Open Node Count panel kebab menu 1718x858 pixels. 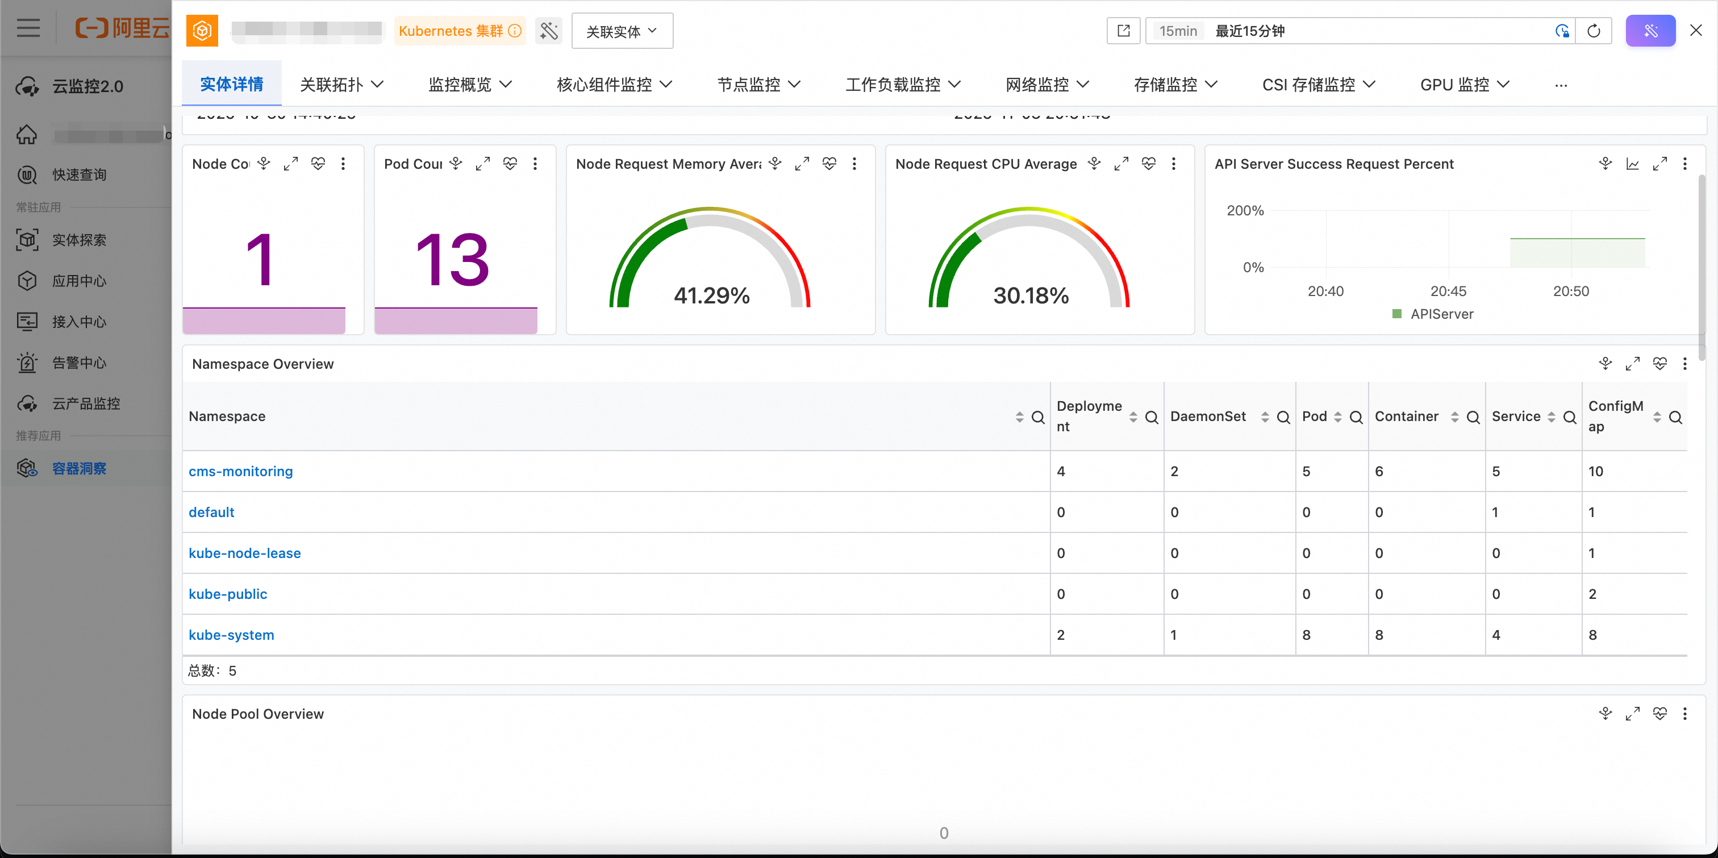(x=343, y=164)
